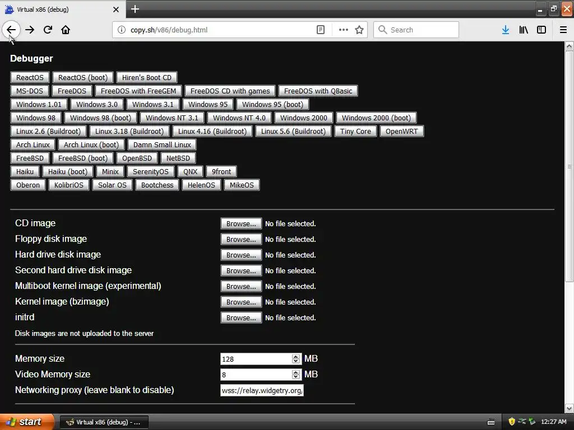Launch Windows 95 (boot)

click(x=273, y=105)
